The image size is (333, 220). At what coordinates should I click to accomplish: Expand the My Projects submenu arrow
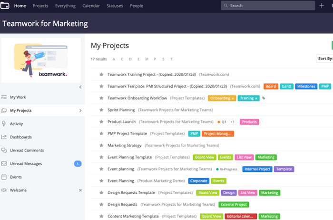pos(80,110)
